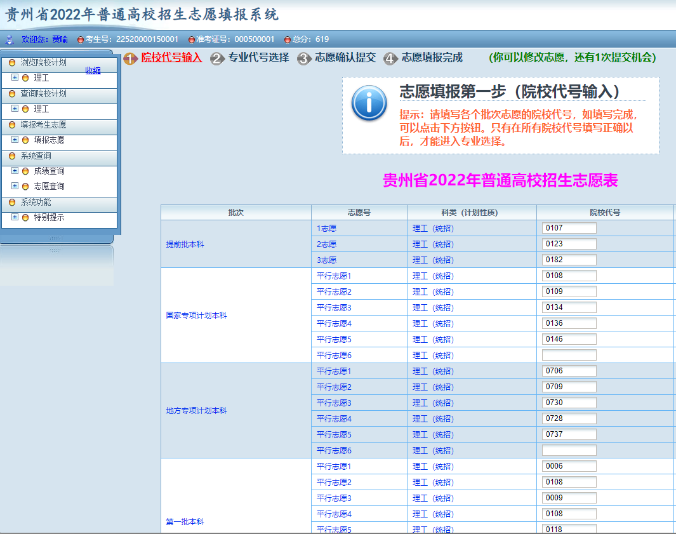Screen dimensions: 676x534
Task: Focus 国家专项 平行志愿3 field 0134
Action: tap(569, 307)
